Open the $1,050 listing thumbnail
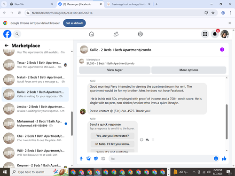 pos(81,61)
